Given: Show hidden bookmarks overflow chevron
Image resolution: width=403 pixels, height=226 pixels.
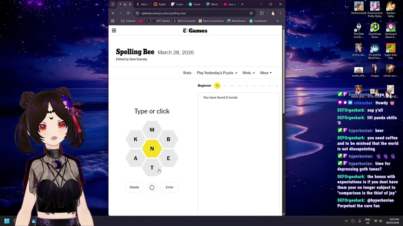Looking at the screenshot, I should [x=277, y=21].
